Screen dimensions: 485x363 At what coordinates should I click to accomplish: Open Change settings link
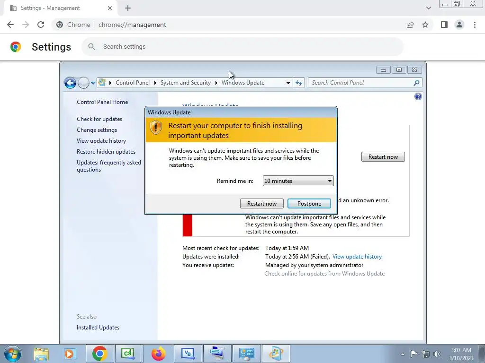pyautogui.click(x=97, y=130)
